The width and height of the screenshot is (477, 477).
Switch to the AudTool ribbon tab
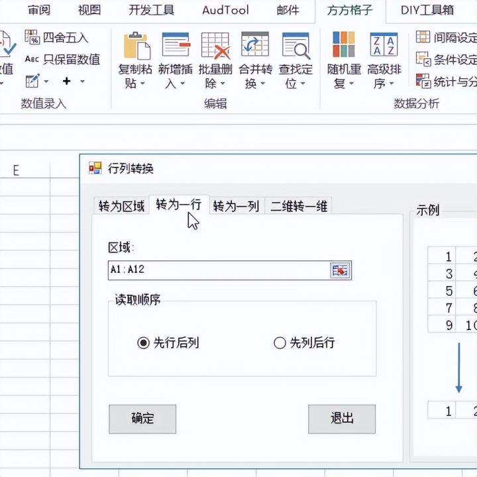pos(225,11)
